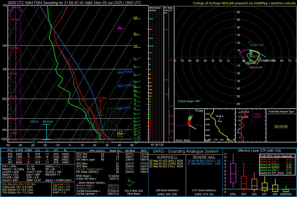Viewport: 297px width, 197px height.
Task: Click the 300/19 RM hodograph label
Action: [255, 67]
